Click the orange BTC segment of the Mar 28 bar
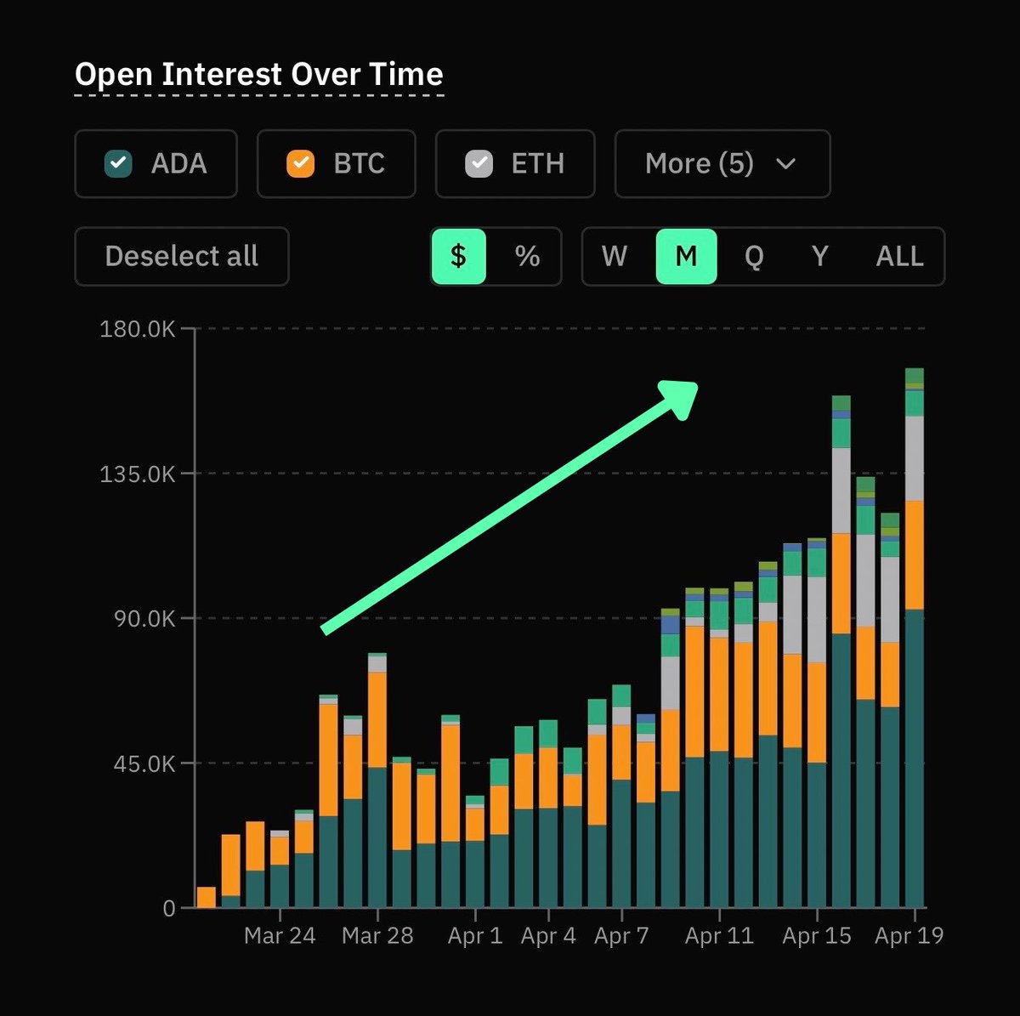Viewport: 1020px width, 1016px height. tap(377, 718)
